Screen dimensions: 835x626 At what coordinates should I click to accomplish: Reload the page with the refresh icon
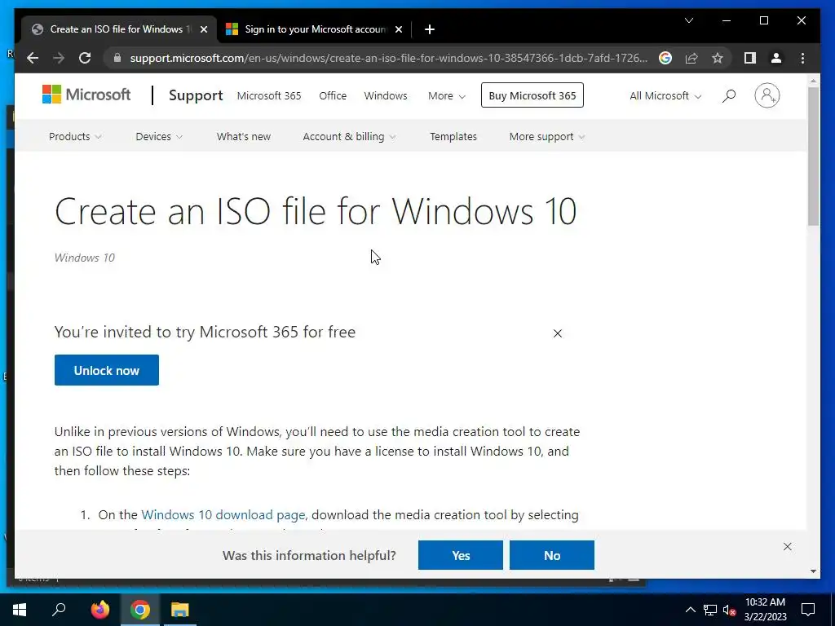click(x=85, y=58)
